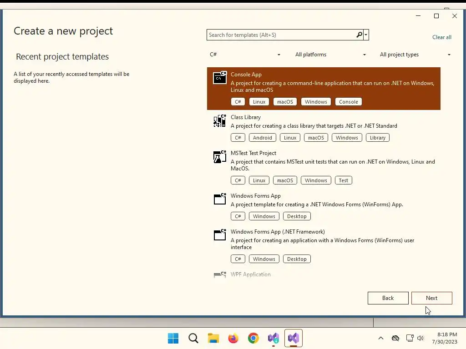466x349 pixels.
Task: Open the clock showing 8:18 PM
Action: [445, 338]
